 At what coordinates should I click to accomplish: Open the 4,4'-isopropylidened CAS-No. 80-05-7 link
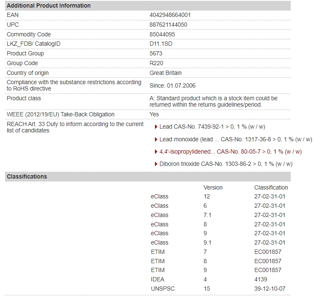point(231,151)
